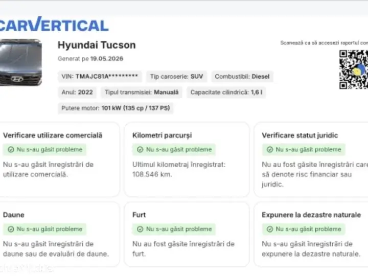Select the Capacitate cilindrică: 1,6 l chip
This screenshot has width=368, height=276.
226,92
